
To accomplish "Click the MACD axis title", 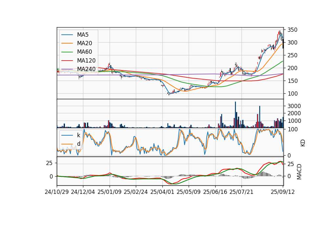I will click(x=299, y=172).
